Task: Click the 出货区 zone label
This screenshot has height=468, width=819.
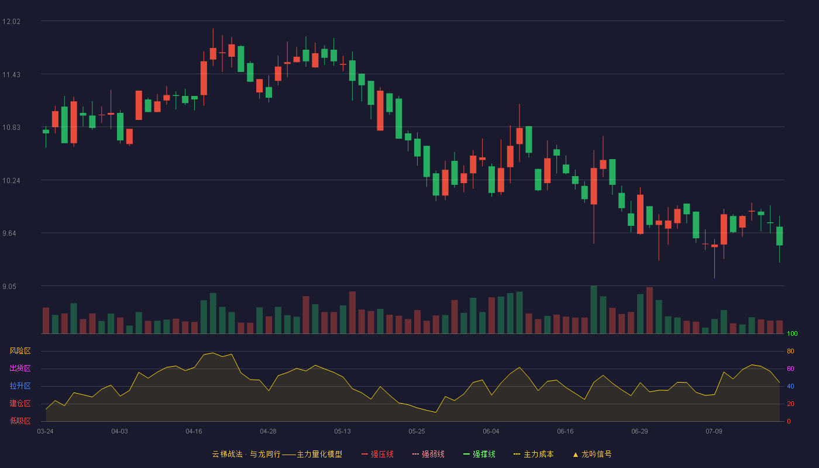Action: 20,369
